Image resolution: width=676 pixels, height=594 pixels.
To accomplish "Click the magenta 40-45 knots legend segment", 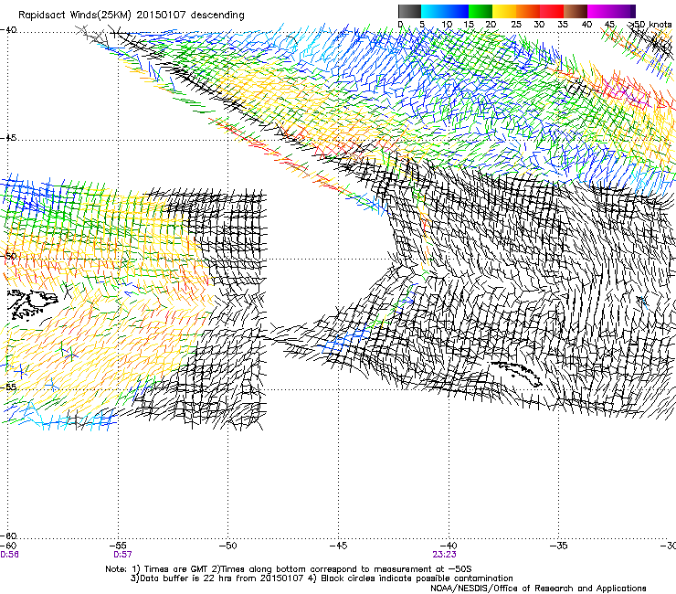I will pyautogui.click(x=599, y=11).
